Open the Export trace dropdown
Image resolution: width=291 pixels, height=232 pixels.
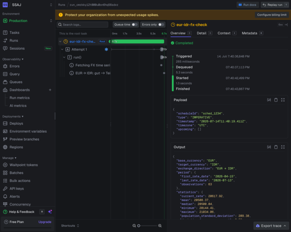271,226
